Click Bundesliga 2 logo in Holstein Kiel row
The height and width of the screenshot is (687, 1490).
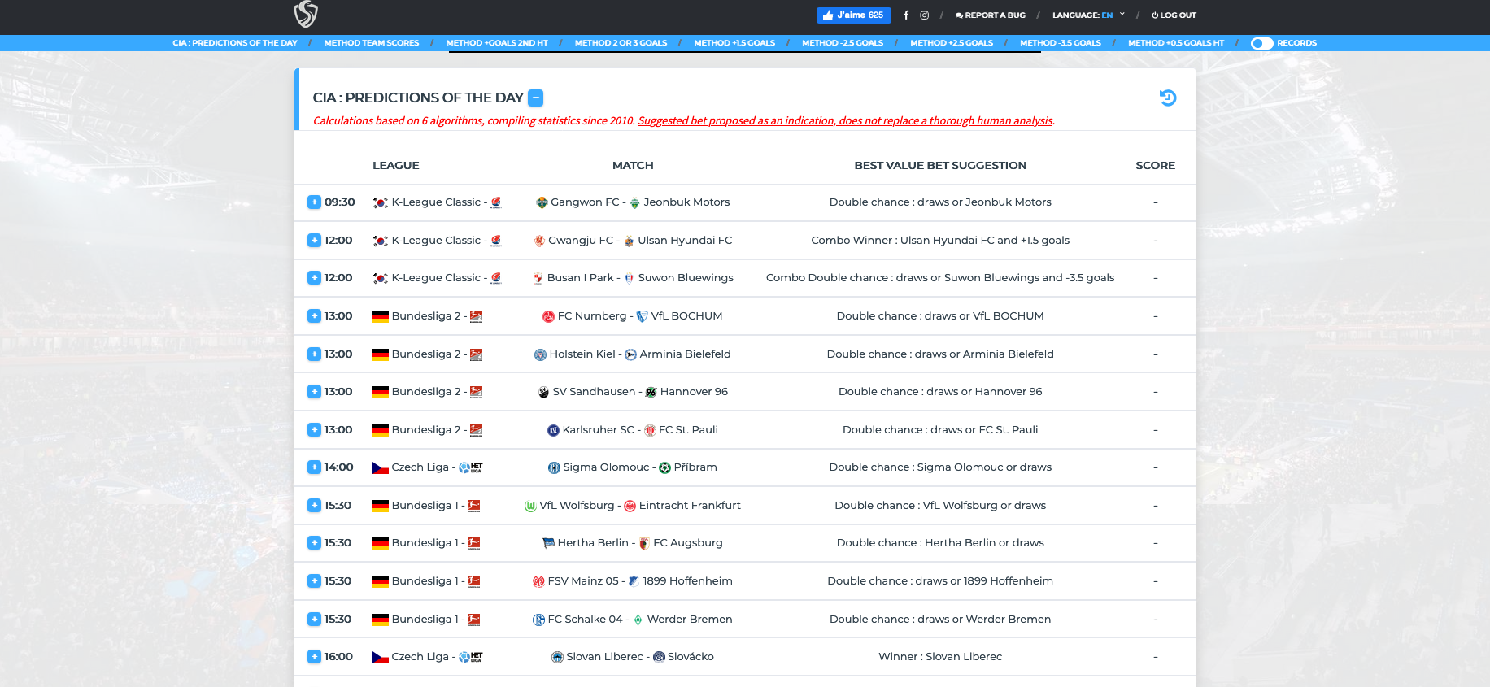(476, 354)
